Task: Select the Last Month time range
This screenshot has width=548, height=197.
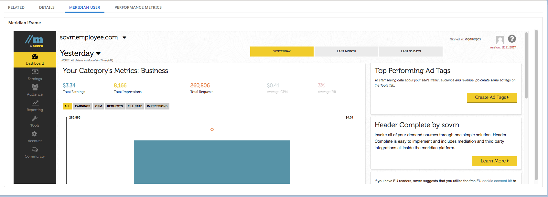Action: pos(346,51)
